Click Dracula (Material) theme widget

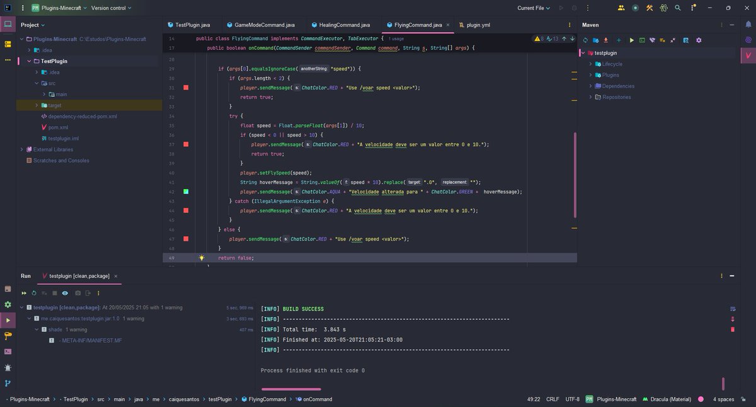pos(668,399)
